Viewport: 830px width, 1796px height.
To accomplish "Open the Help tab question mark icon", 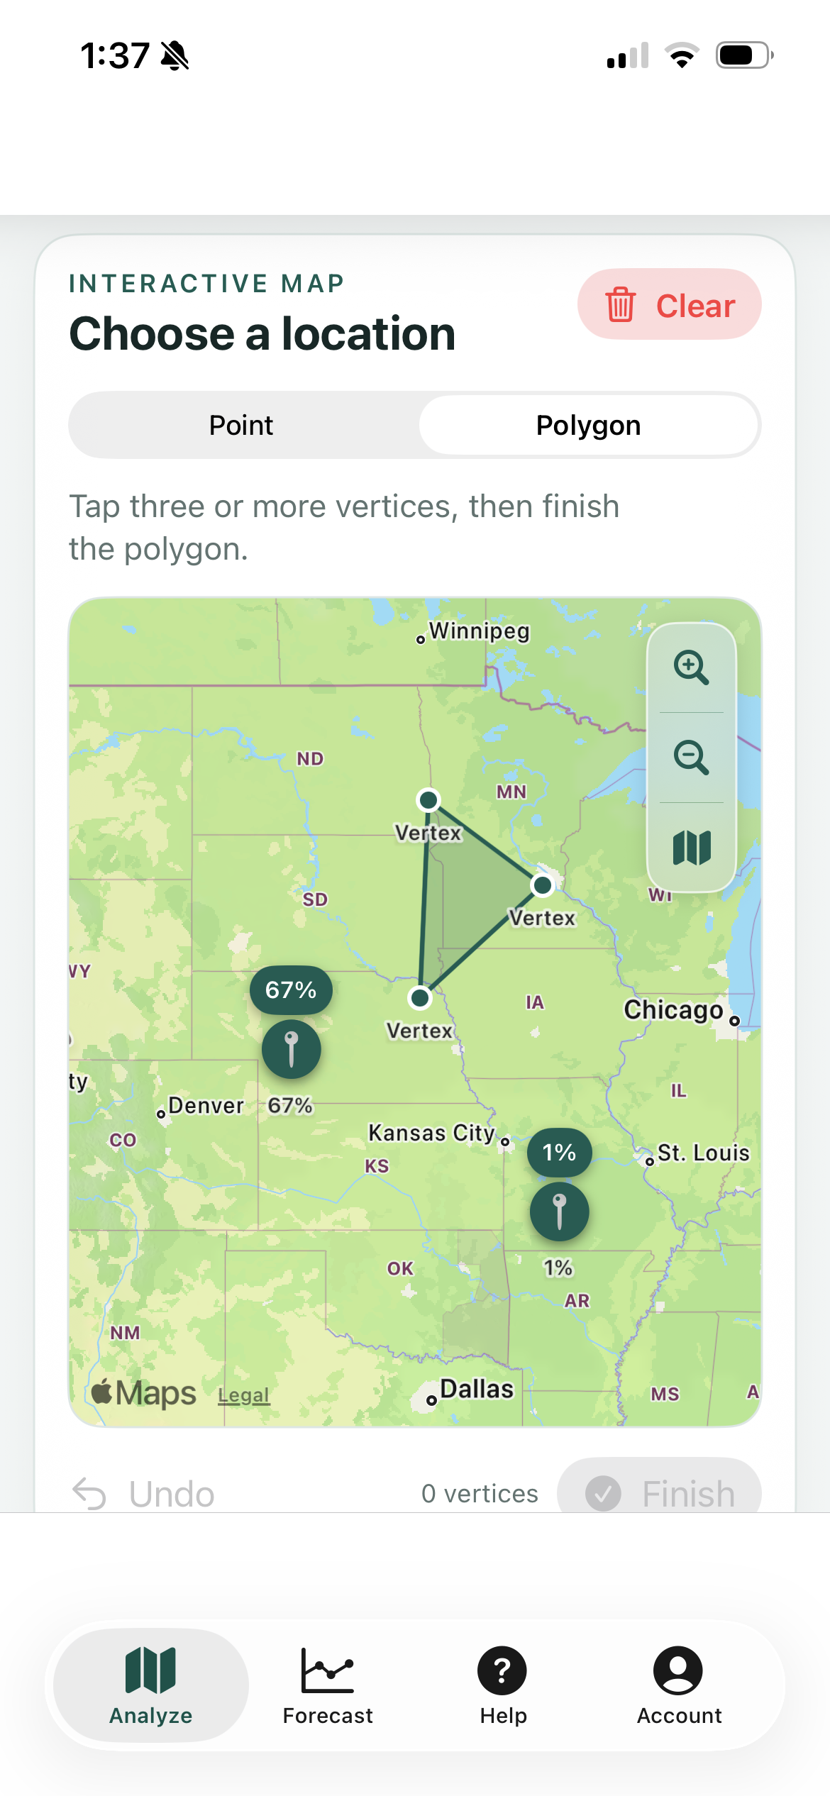I will (x=502, y=1670).
